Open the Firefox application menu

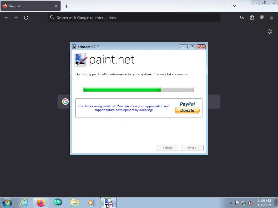(271, 17)
